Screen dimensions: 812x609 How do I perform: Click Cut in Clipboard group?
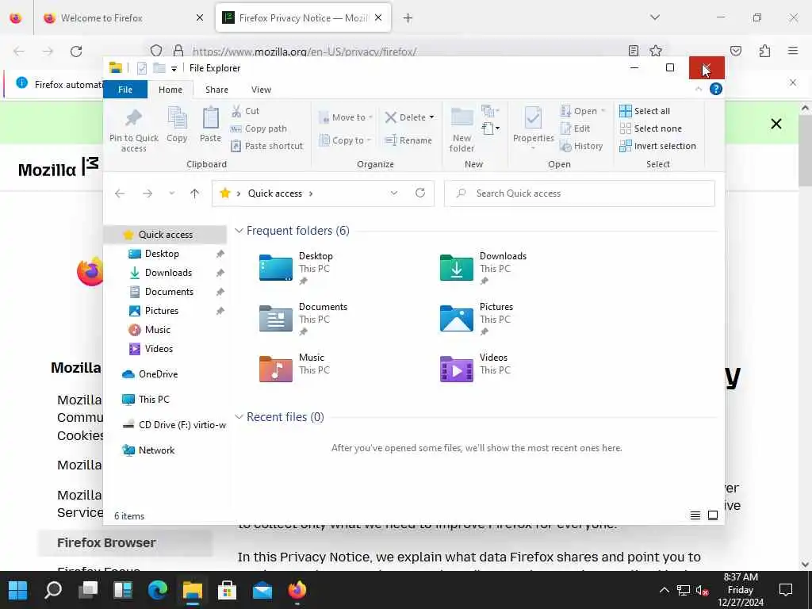point(246,111)
